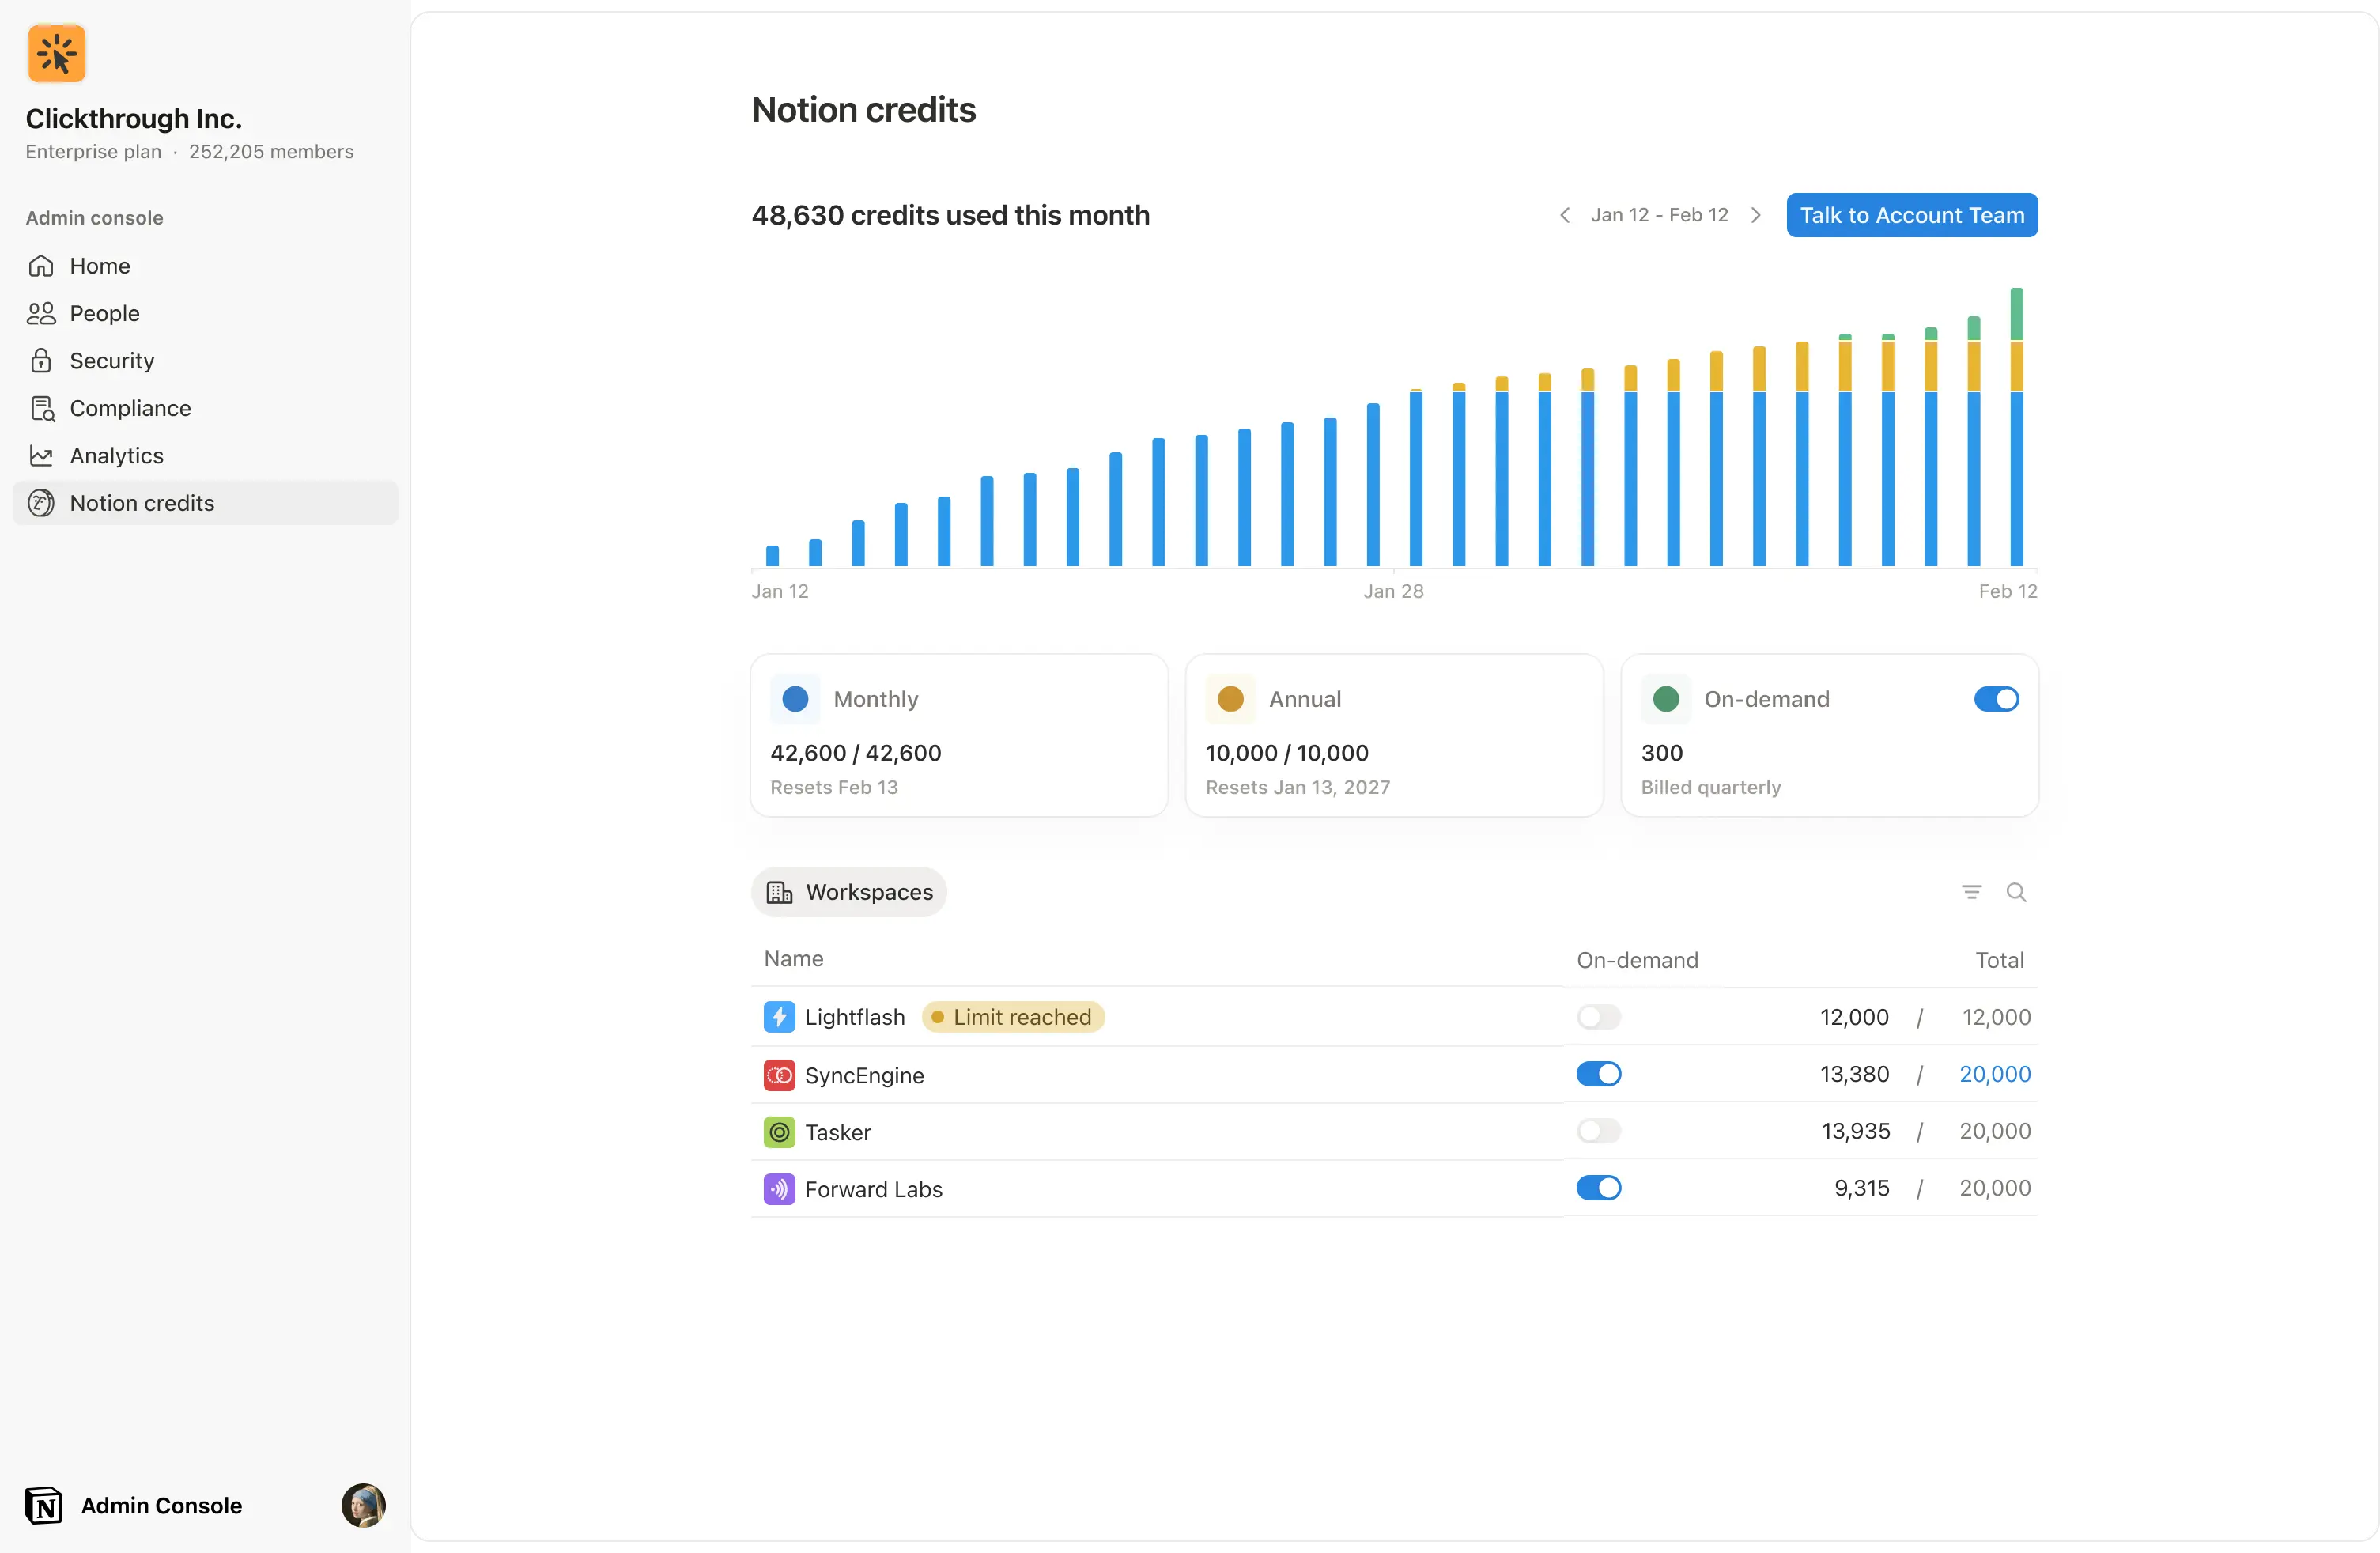Image resolution: width=2380 pixels, height=1553 pixels.
Task: Click Lightflash's 12,000 limit value
Action: click(1996, 1017)
